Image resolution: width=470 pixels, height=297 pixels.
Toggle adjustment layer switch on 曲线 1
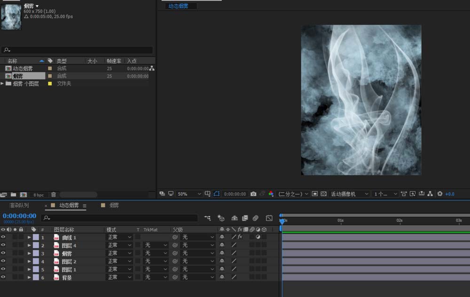[258, 237]
